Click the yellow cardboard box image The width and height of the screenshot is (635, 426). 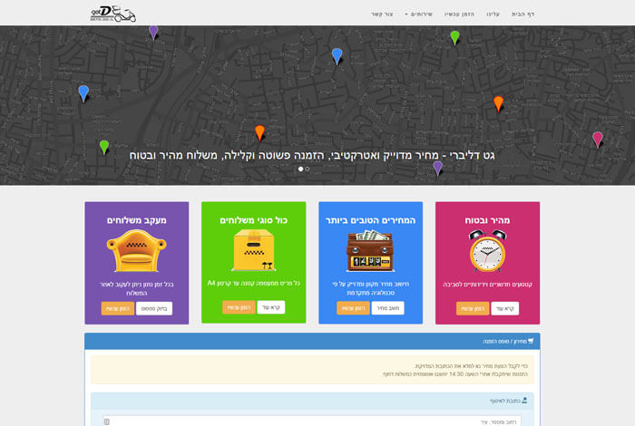(253, 250)
